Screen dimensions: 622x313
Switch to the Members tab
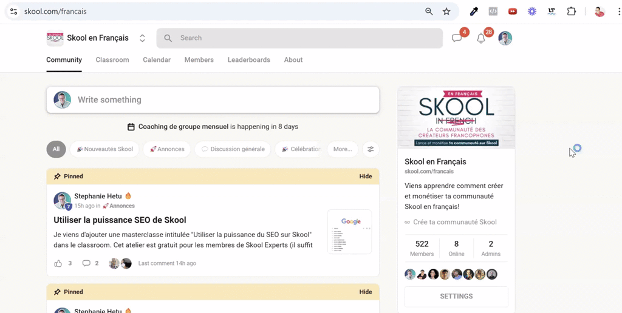[x=199, y=60]
